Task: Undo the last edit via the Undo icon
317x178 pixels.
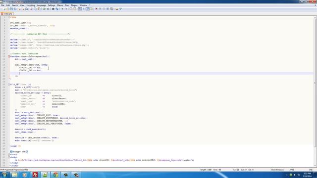Action: pos(44,9)
